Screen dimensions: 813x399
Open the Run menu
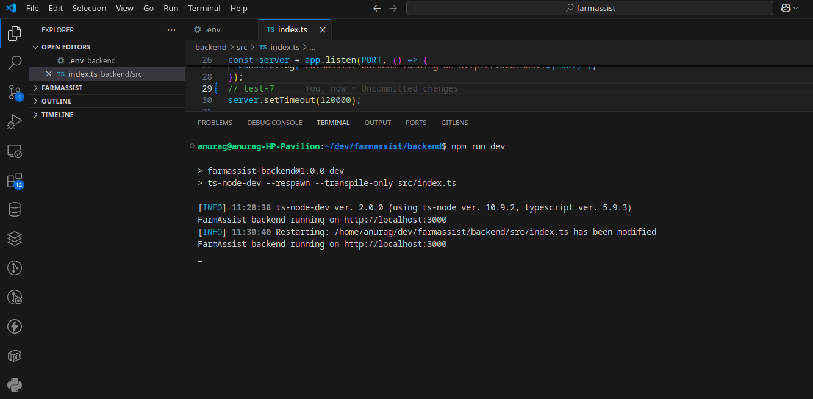pyautogui.click(x=171, y=8)
